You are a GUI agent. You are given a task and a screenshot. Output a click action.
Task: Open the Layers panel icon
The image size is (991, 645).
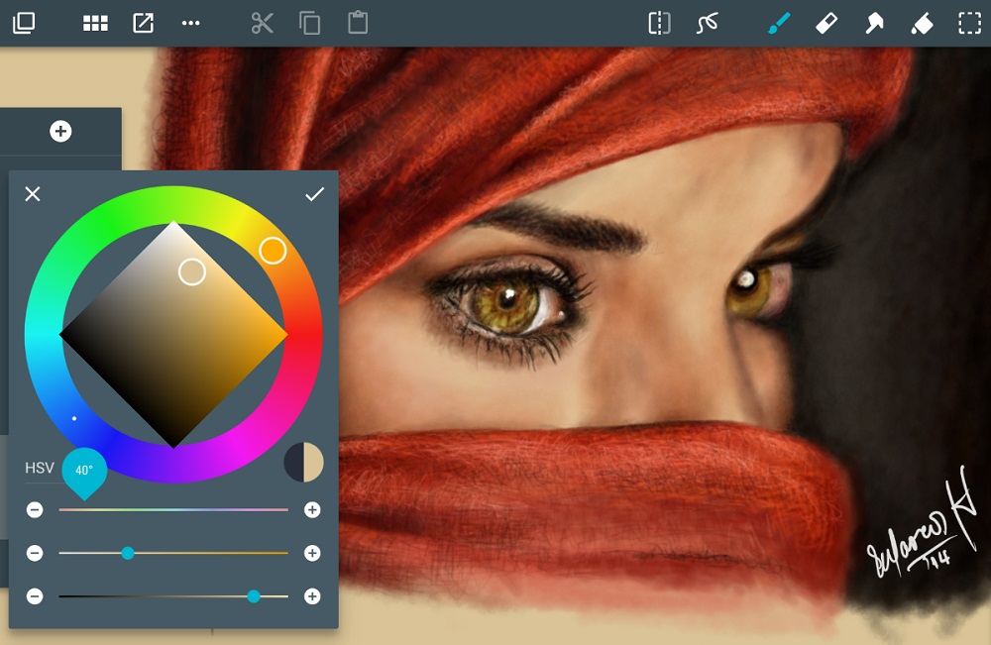click(24, 23)
